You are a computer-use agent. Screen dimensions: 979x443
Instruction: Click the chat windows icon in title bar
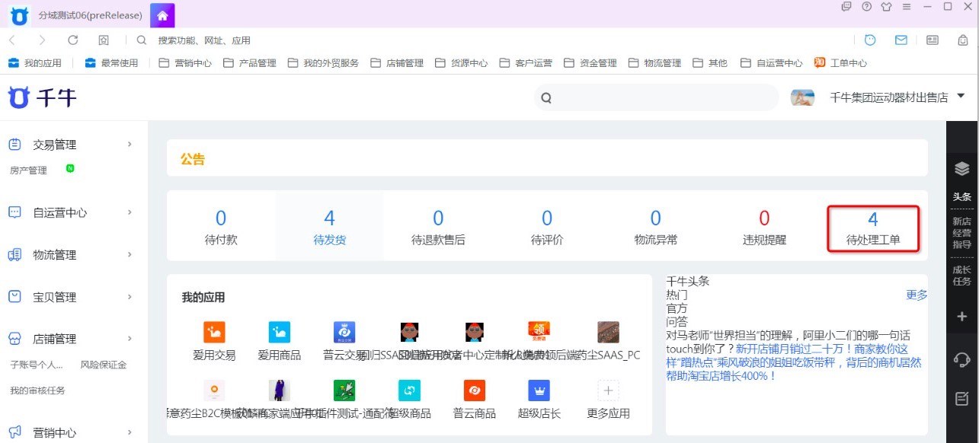846,7
